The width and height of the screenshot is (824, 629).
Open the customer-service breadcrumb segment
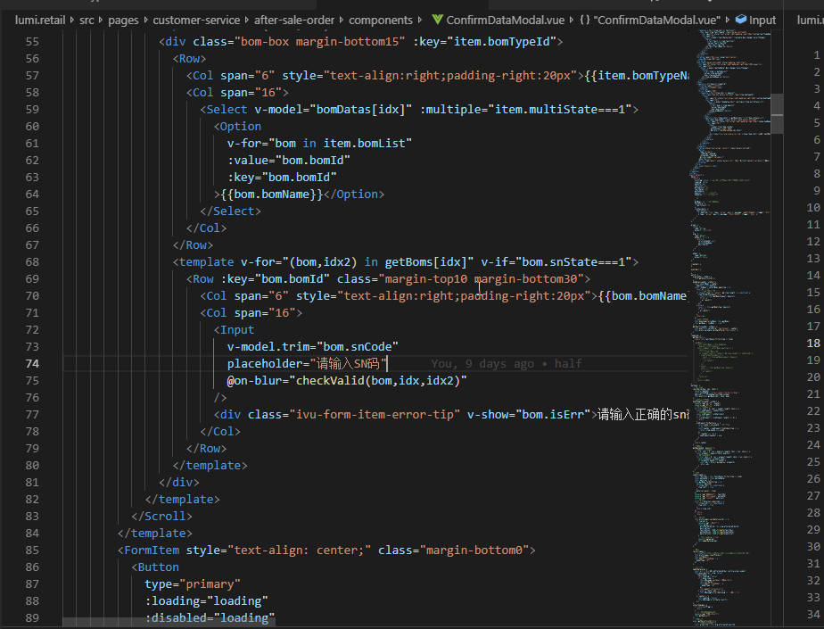[196, 20]
